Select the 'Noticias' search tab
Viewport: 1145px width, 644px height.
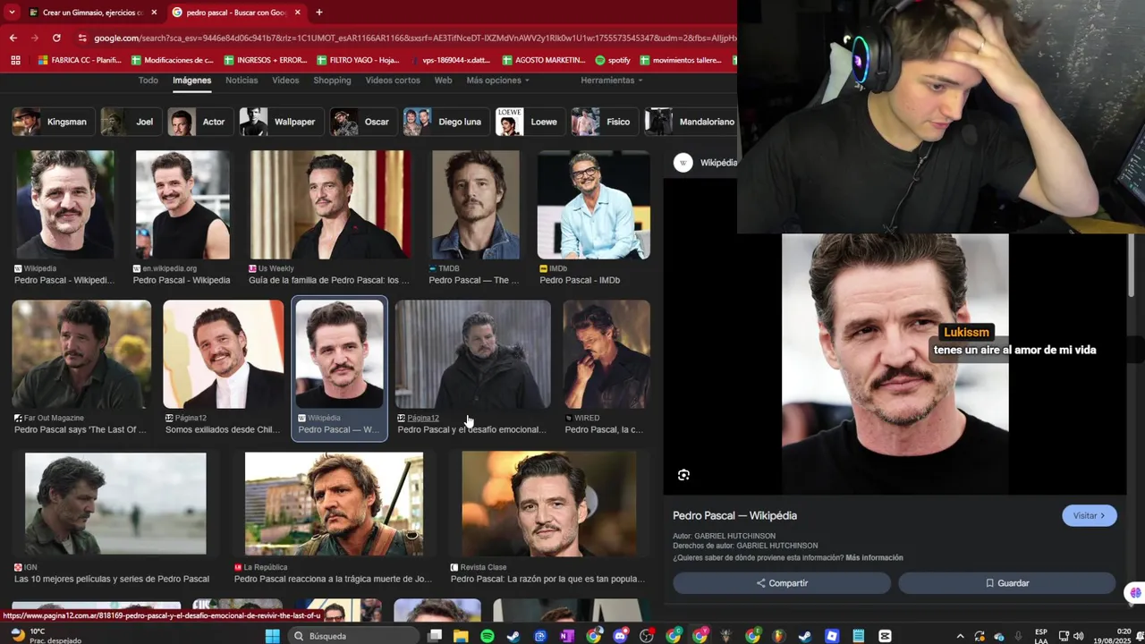pyautogui.click(x=242, y=80)
